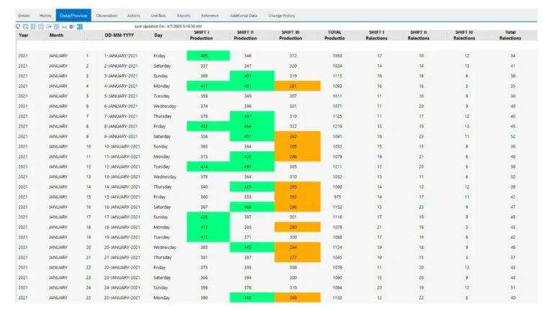553x311 pixels.
Task: Select the orange 277 cell for 21-JANUARY-2021
Action: point(297,258)
